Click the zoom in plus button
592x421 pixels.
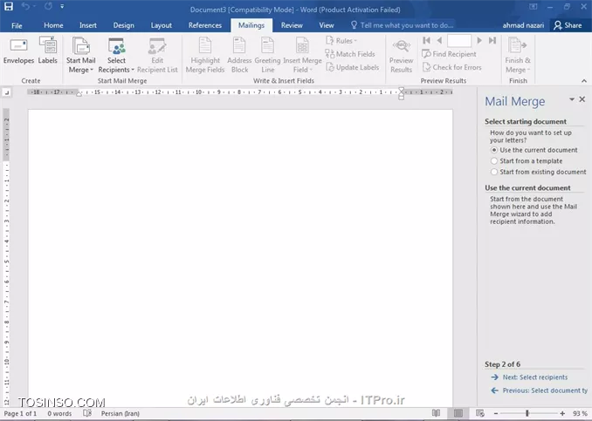coord(562,413)
